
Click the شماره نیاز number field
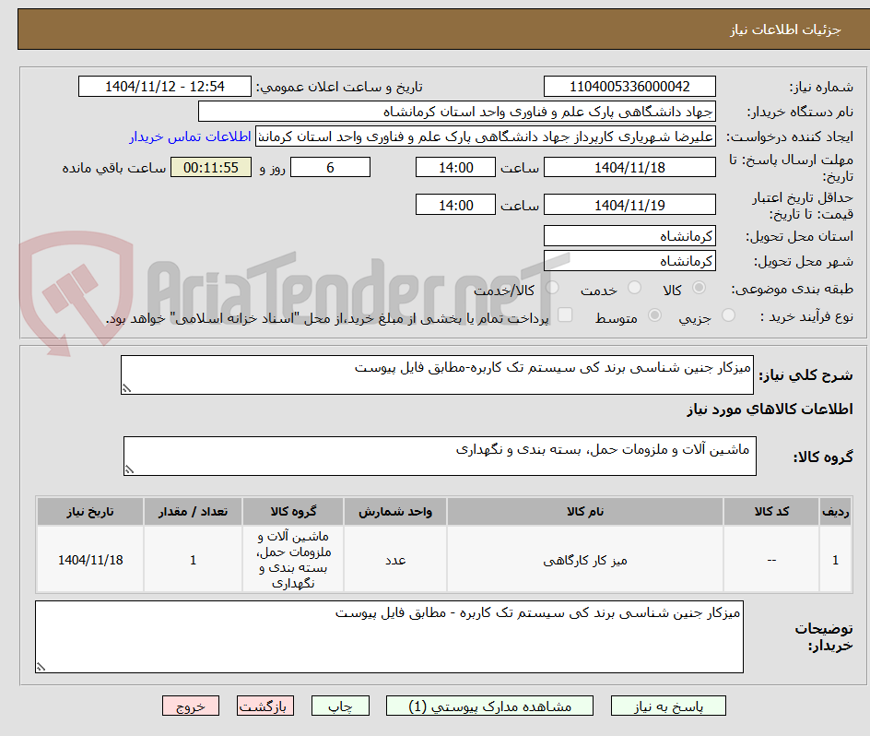click(629, 87)
